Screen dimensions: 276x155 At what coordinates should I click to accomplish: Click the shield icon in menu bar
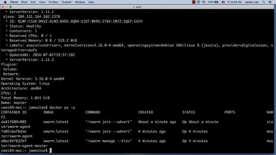[198, 2]
